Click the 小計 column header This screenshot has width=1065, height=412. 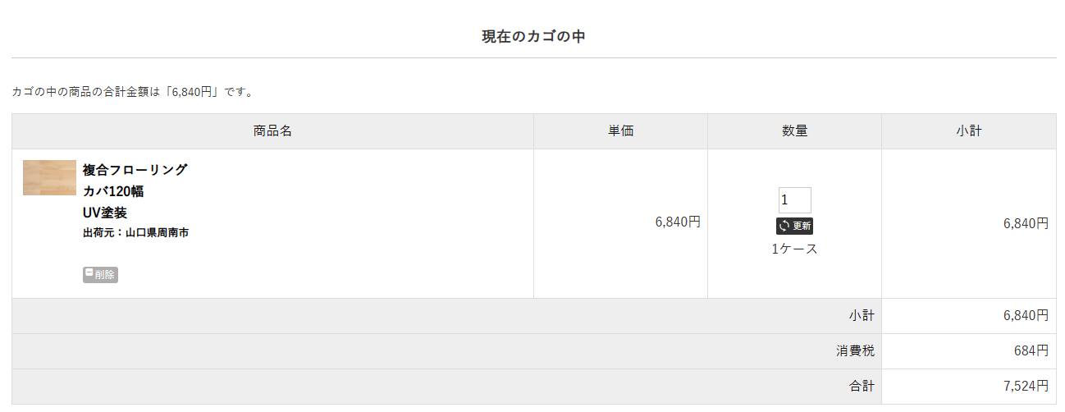click(969, 131)
